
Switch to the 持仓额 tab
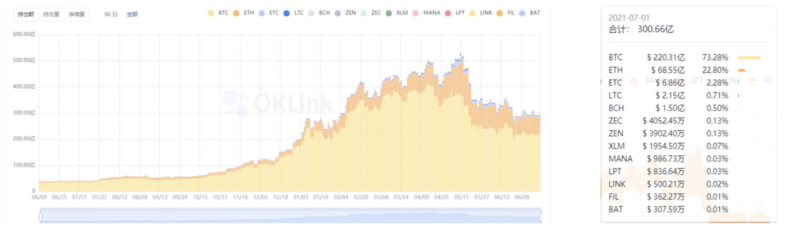[26, 14]
